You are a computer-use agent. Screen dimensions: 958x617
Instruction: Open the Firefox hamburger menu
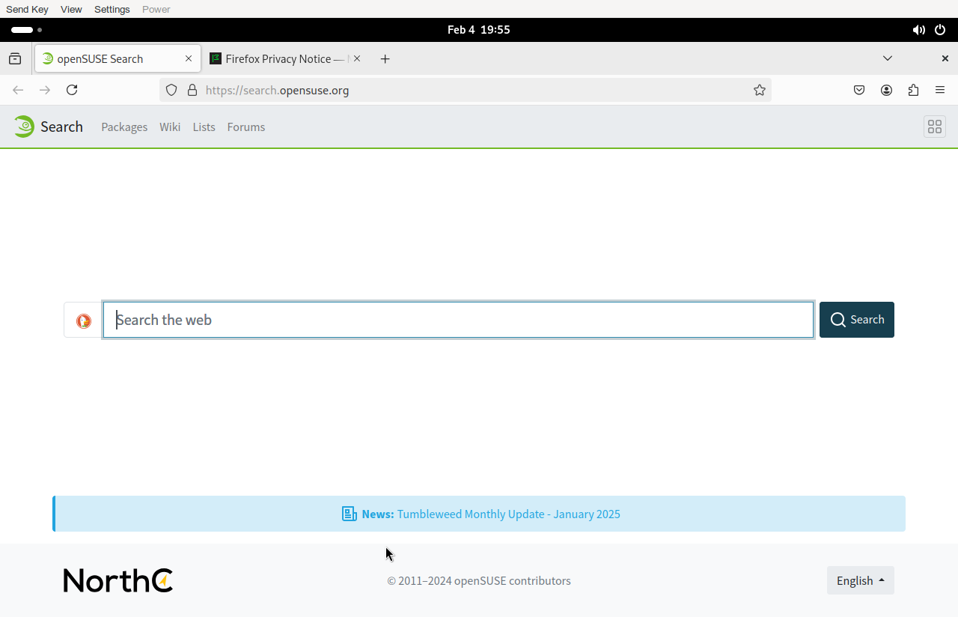[940, 90]
